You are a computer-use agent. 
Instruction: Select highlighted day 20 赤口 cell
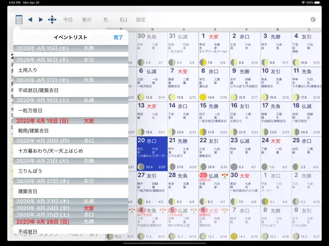click(x=152, y=154)
